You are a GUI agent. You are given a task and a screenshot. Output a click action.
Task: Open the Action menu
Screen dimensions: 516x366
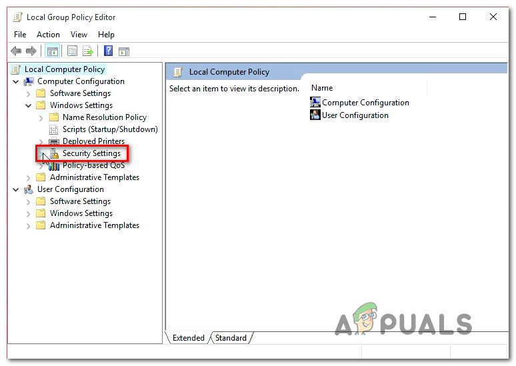coord(49,35)
